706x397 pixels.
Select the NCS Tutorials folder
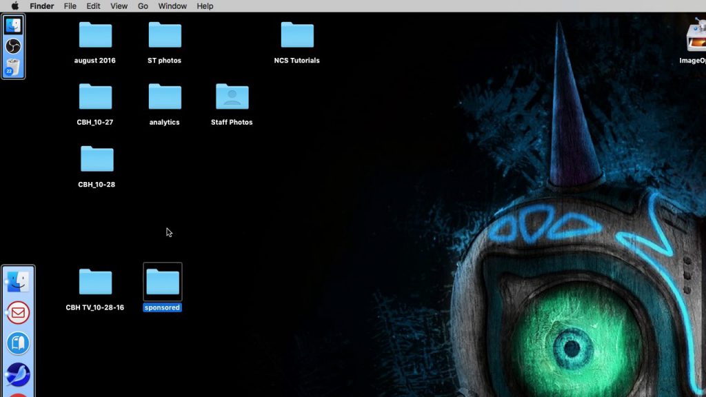297,35
